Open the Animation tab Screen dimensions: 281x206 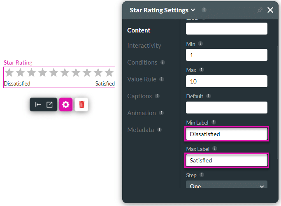[x=142, y=113]
